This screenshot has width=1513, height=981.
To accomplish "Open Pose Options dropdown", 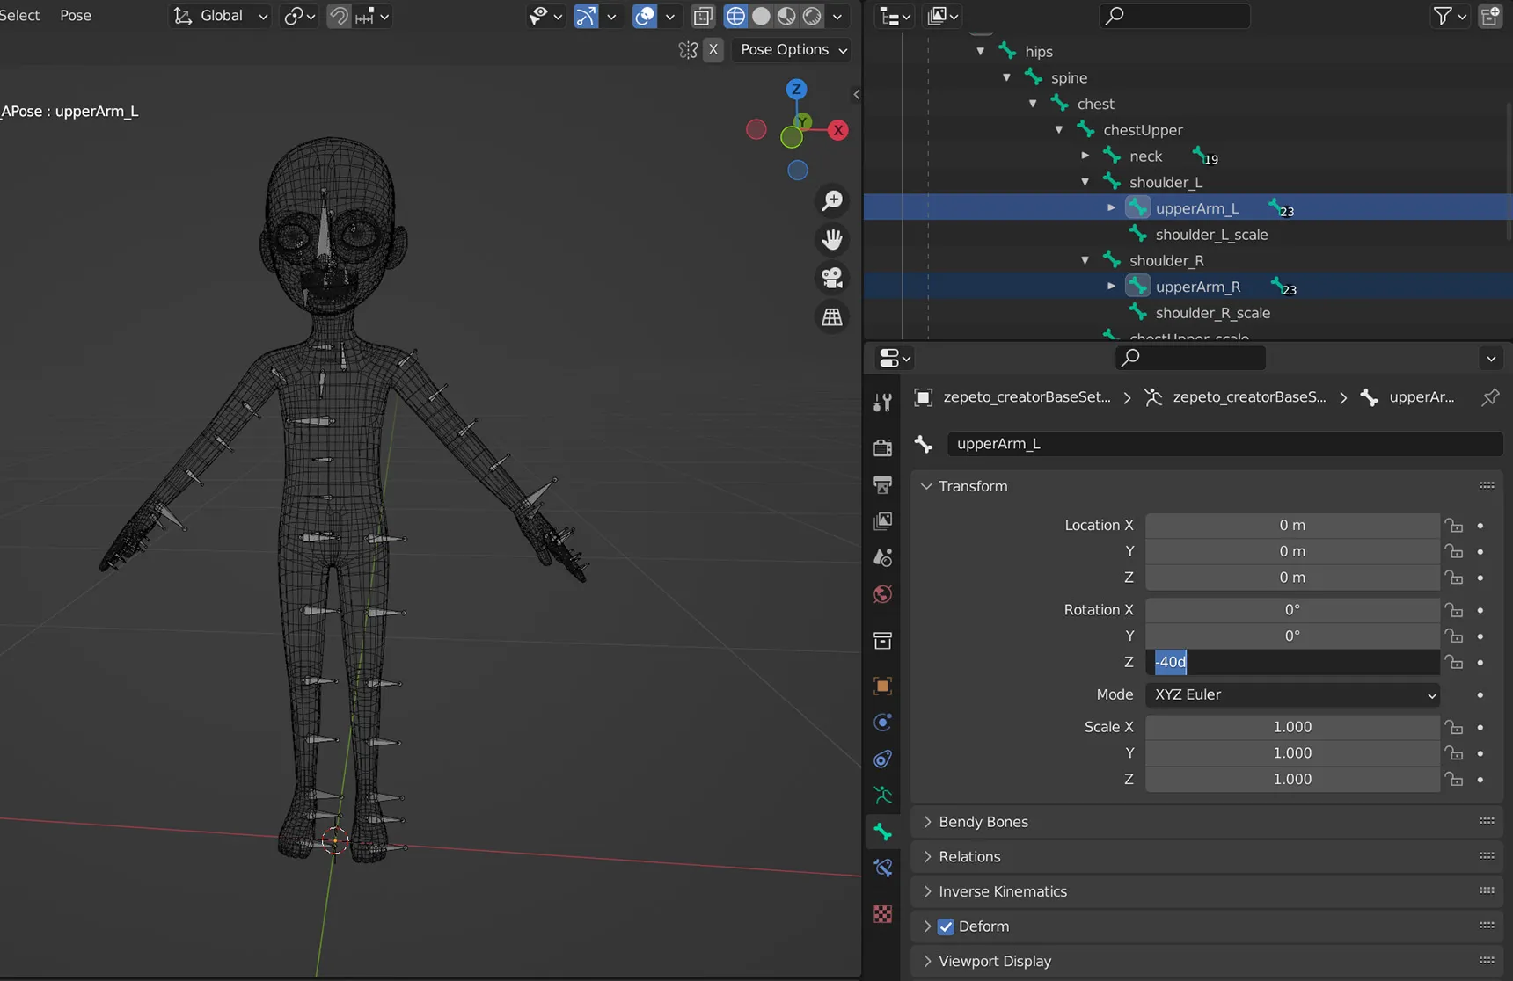I will 792,50.
